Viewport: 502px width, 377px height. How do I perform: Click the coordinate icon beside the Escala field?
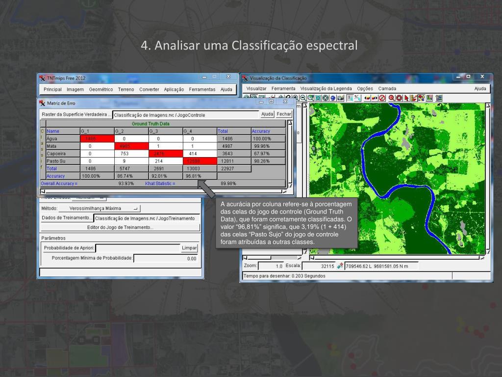coord(340,266)
